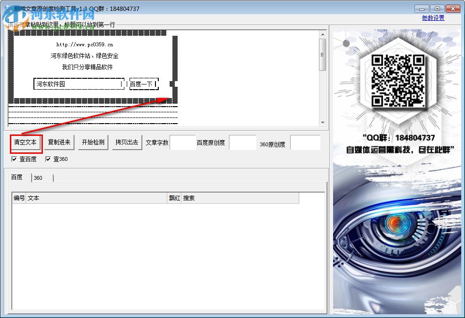
Task: Click the 百度一下 text in article
Action: click(x=141, y=84)
